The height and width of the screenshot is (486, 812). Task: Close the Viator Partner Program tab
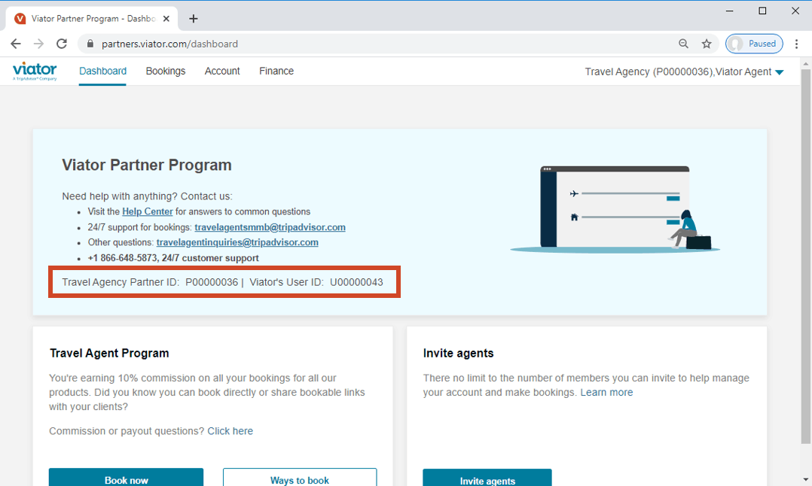click(x=166, y=19)
